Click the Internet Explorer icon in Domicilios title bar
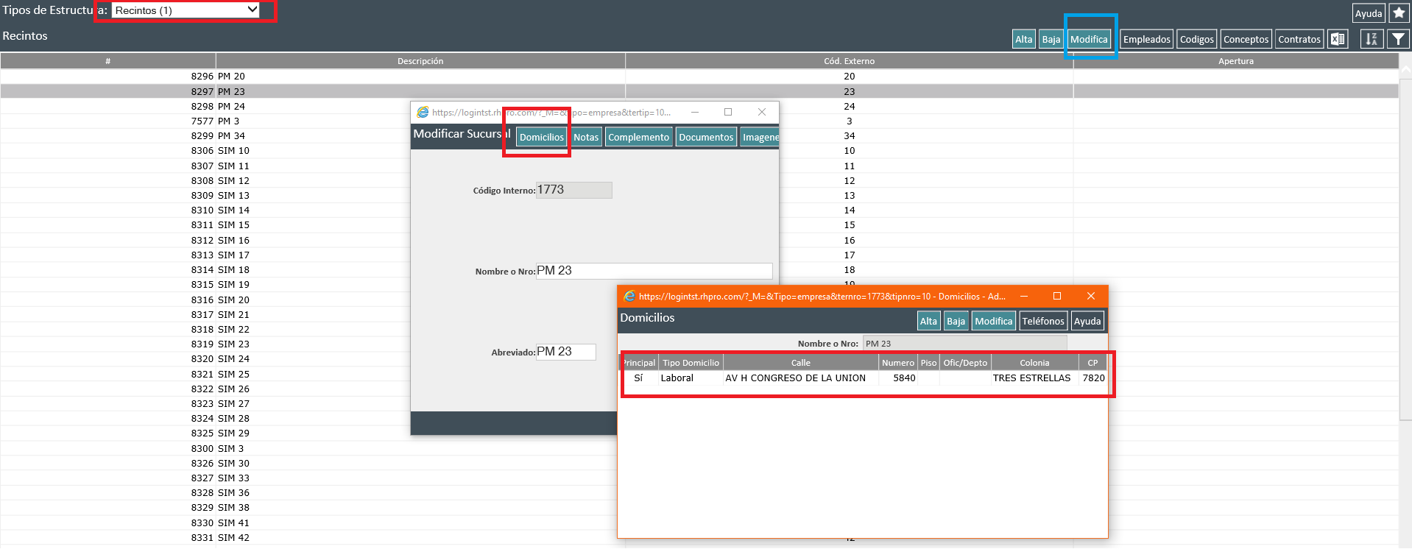This screenshot has width=1412, height=549. [x=629, y=296]
